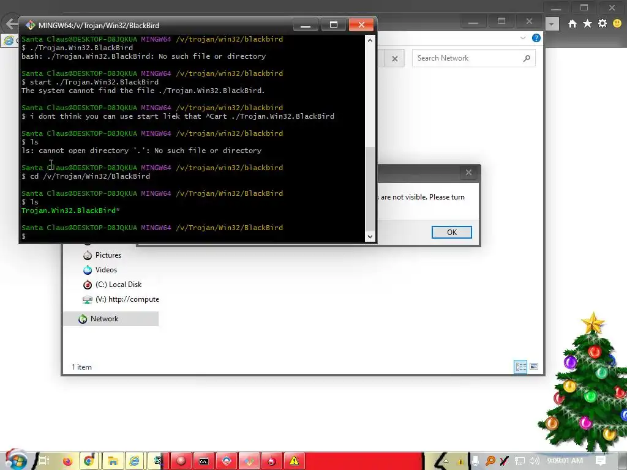Expand the Explorer ribbon chevron
The width and height of the screenshot is (627, 470).
[523, 38]
